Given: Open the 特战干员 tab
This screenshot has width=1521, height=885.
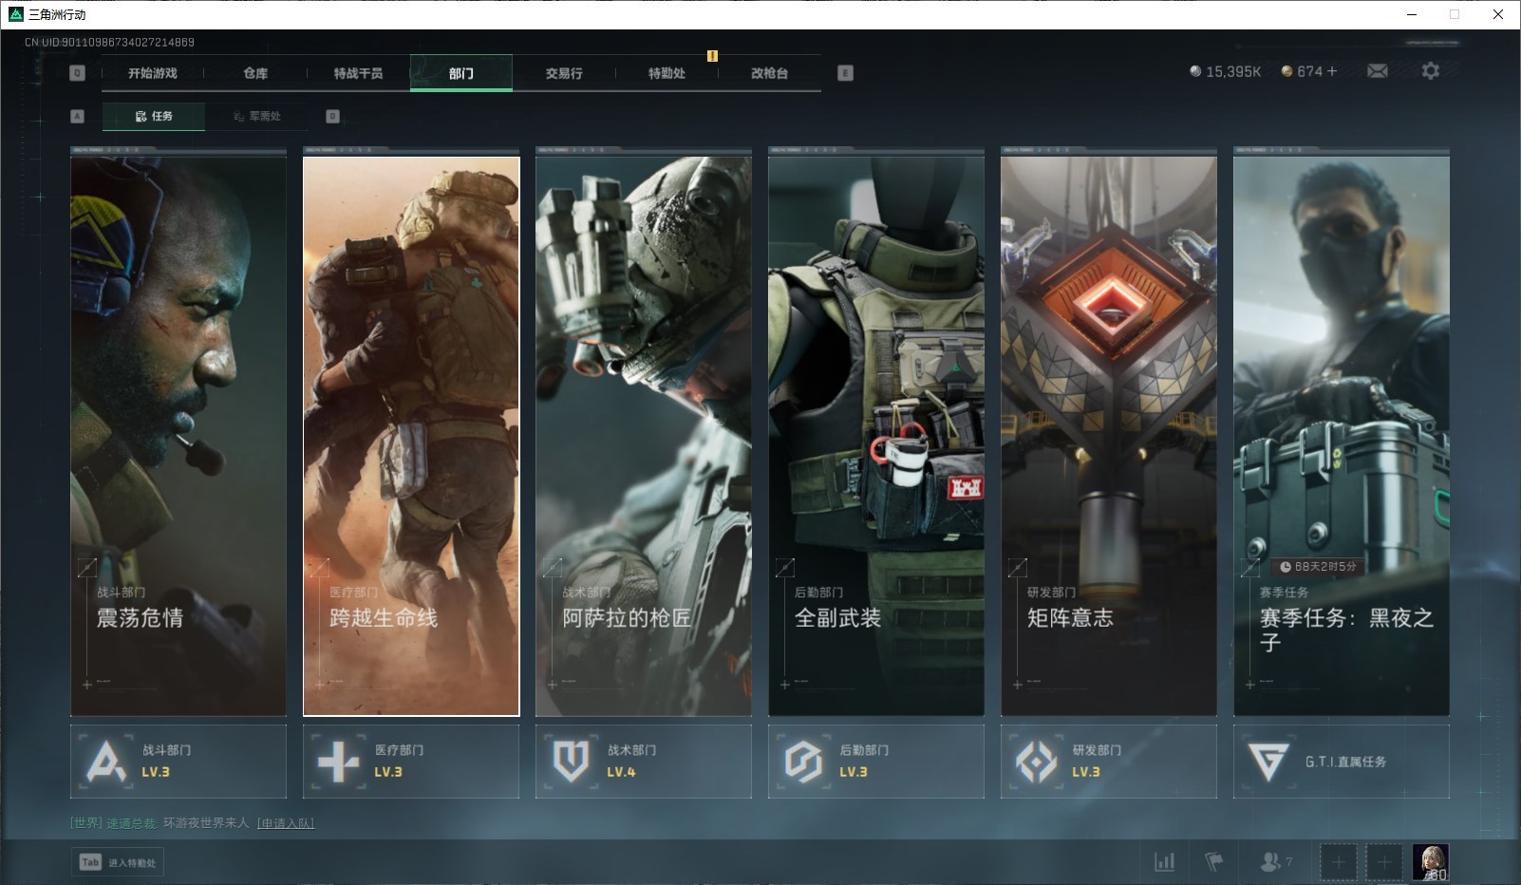Looking at the screenshot, I should [x=358, y=73].
